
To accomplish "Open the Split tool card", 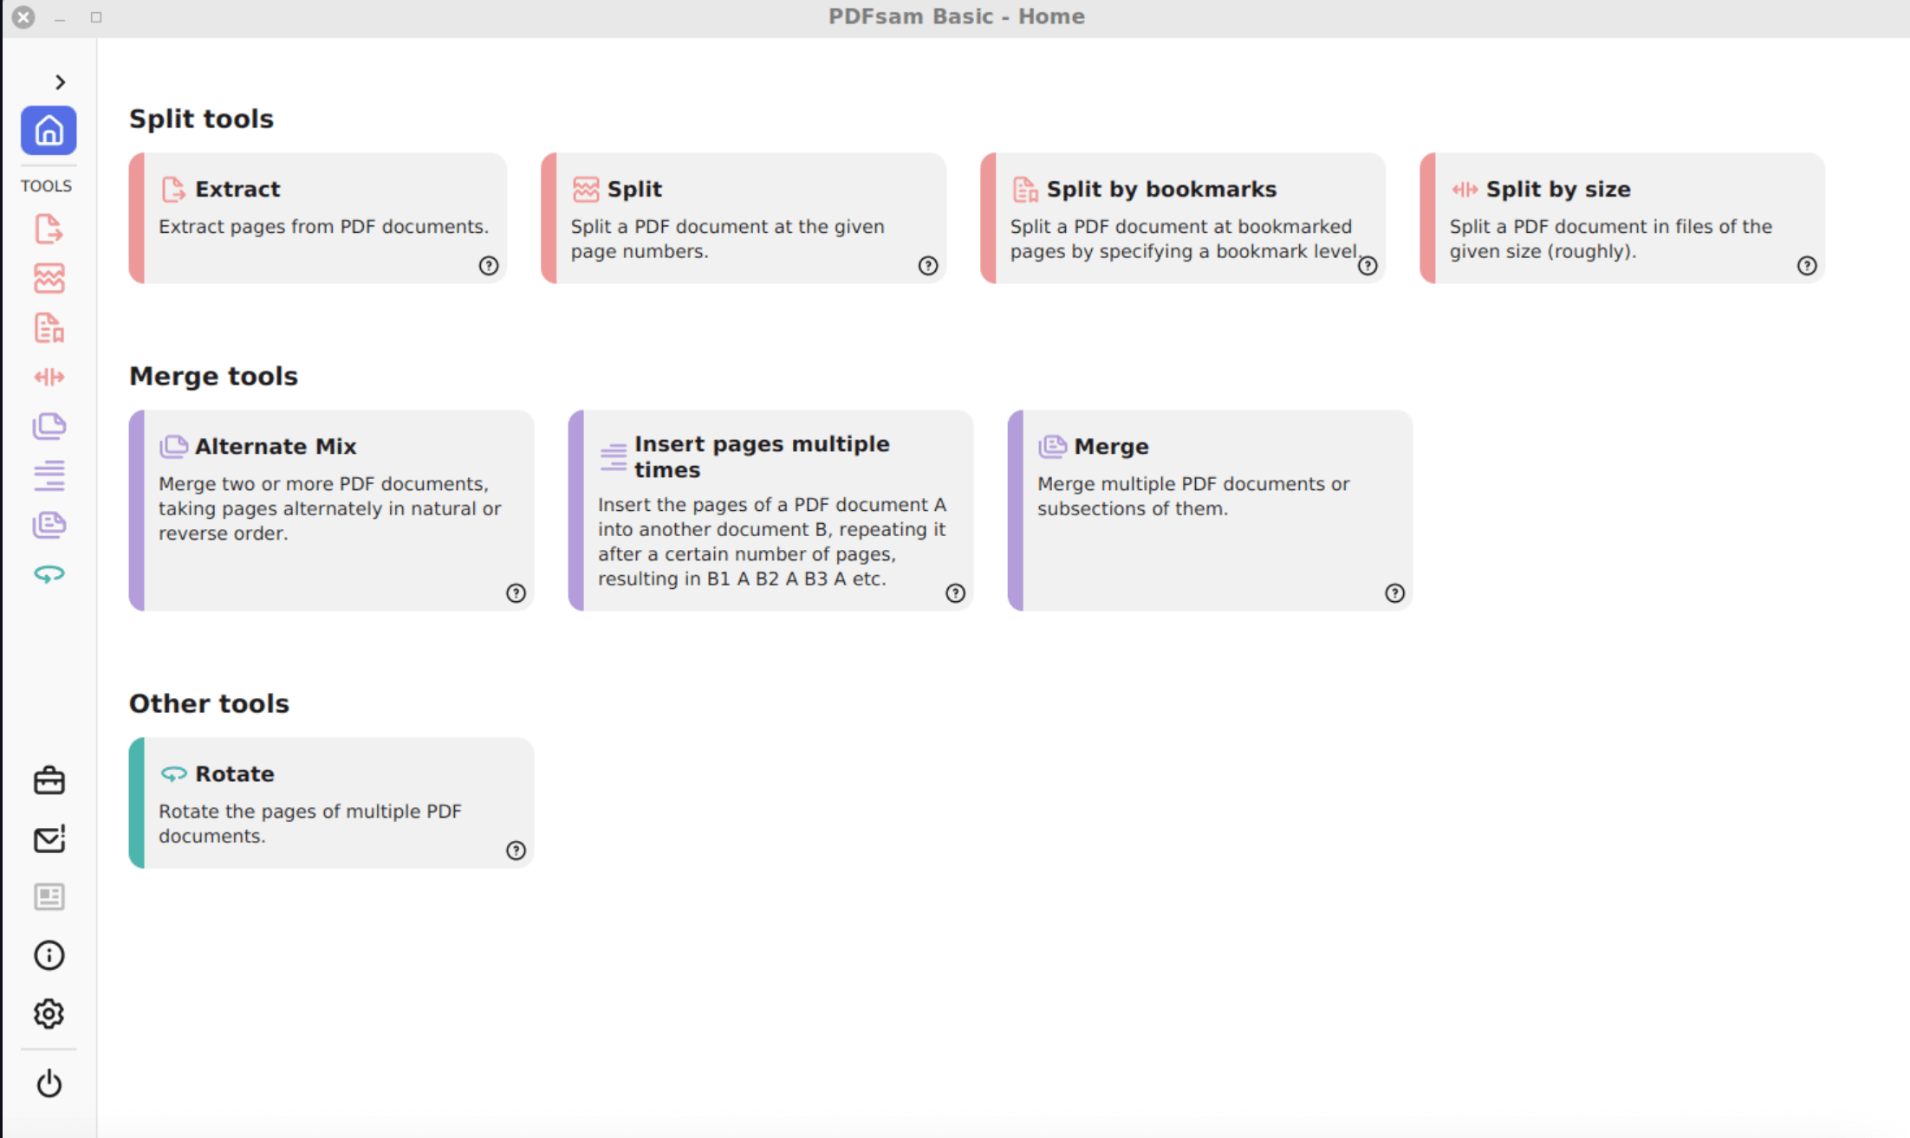I will pos(744,218).
